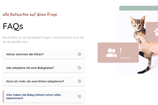Click the green banner above kitten image

click(139, 8)
